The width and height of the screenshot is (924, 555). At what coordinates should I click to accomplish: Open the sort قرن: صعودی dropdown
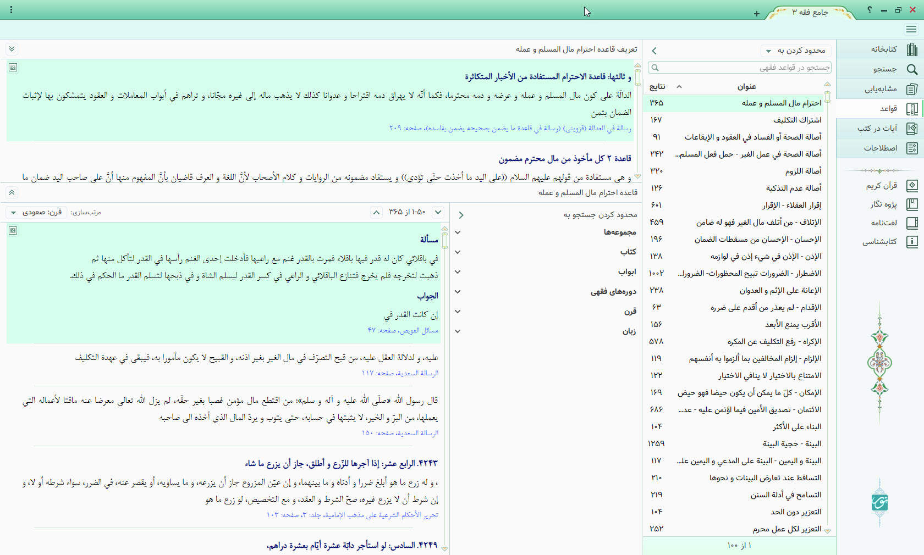pos(37,212)
